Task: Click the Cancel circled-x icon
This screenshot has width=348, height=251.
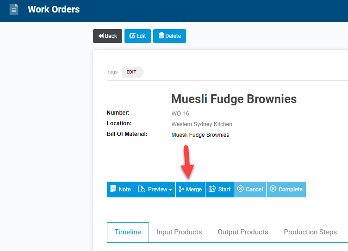Action: [x=240, y=189]
